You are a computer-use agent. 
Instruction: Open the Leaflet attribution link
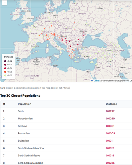click(95, 81)
